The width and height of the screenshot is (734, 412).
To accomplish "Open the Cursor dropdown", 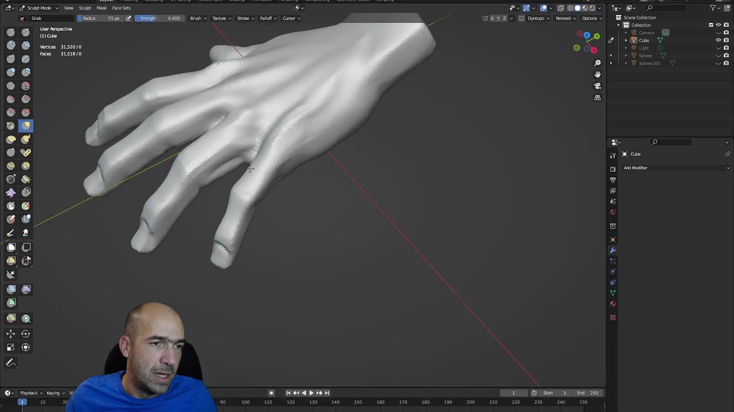I will pos(291,18).
